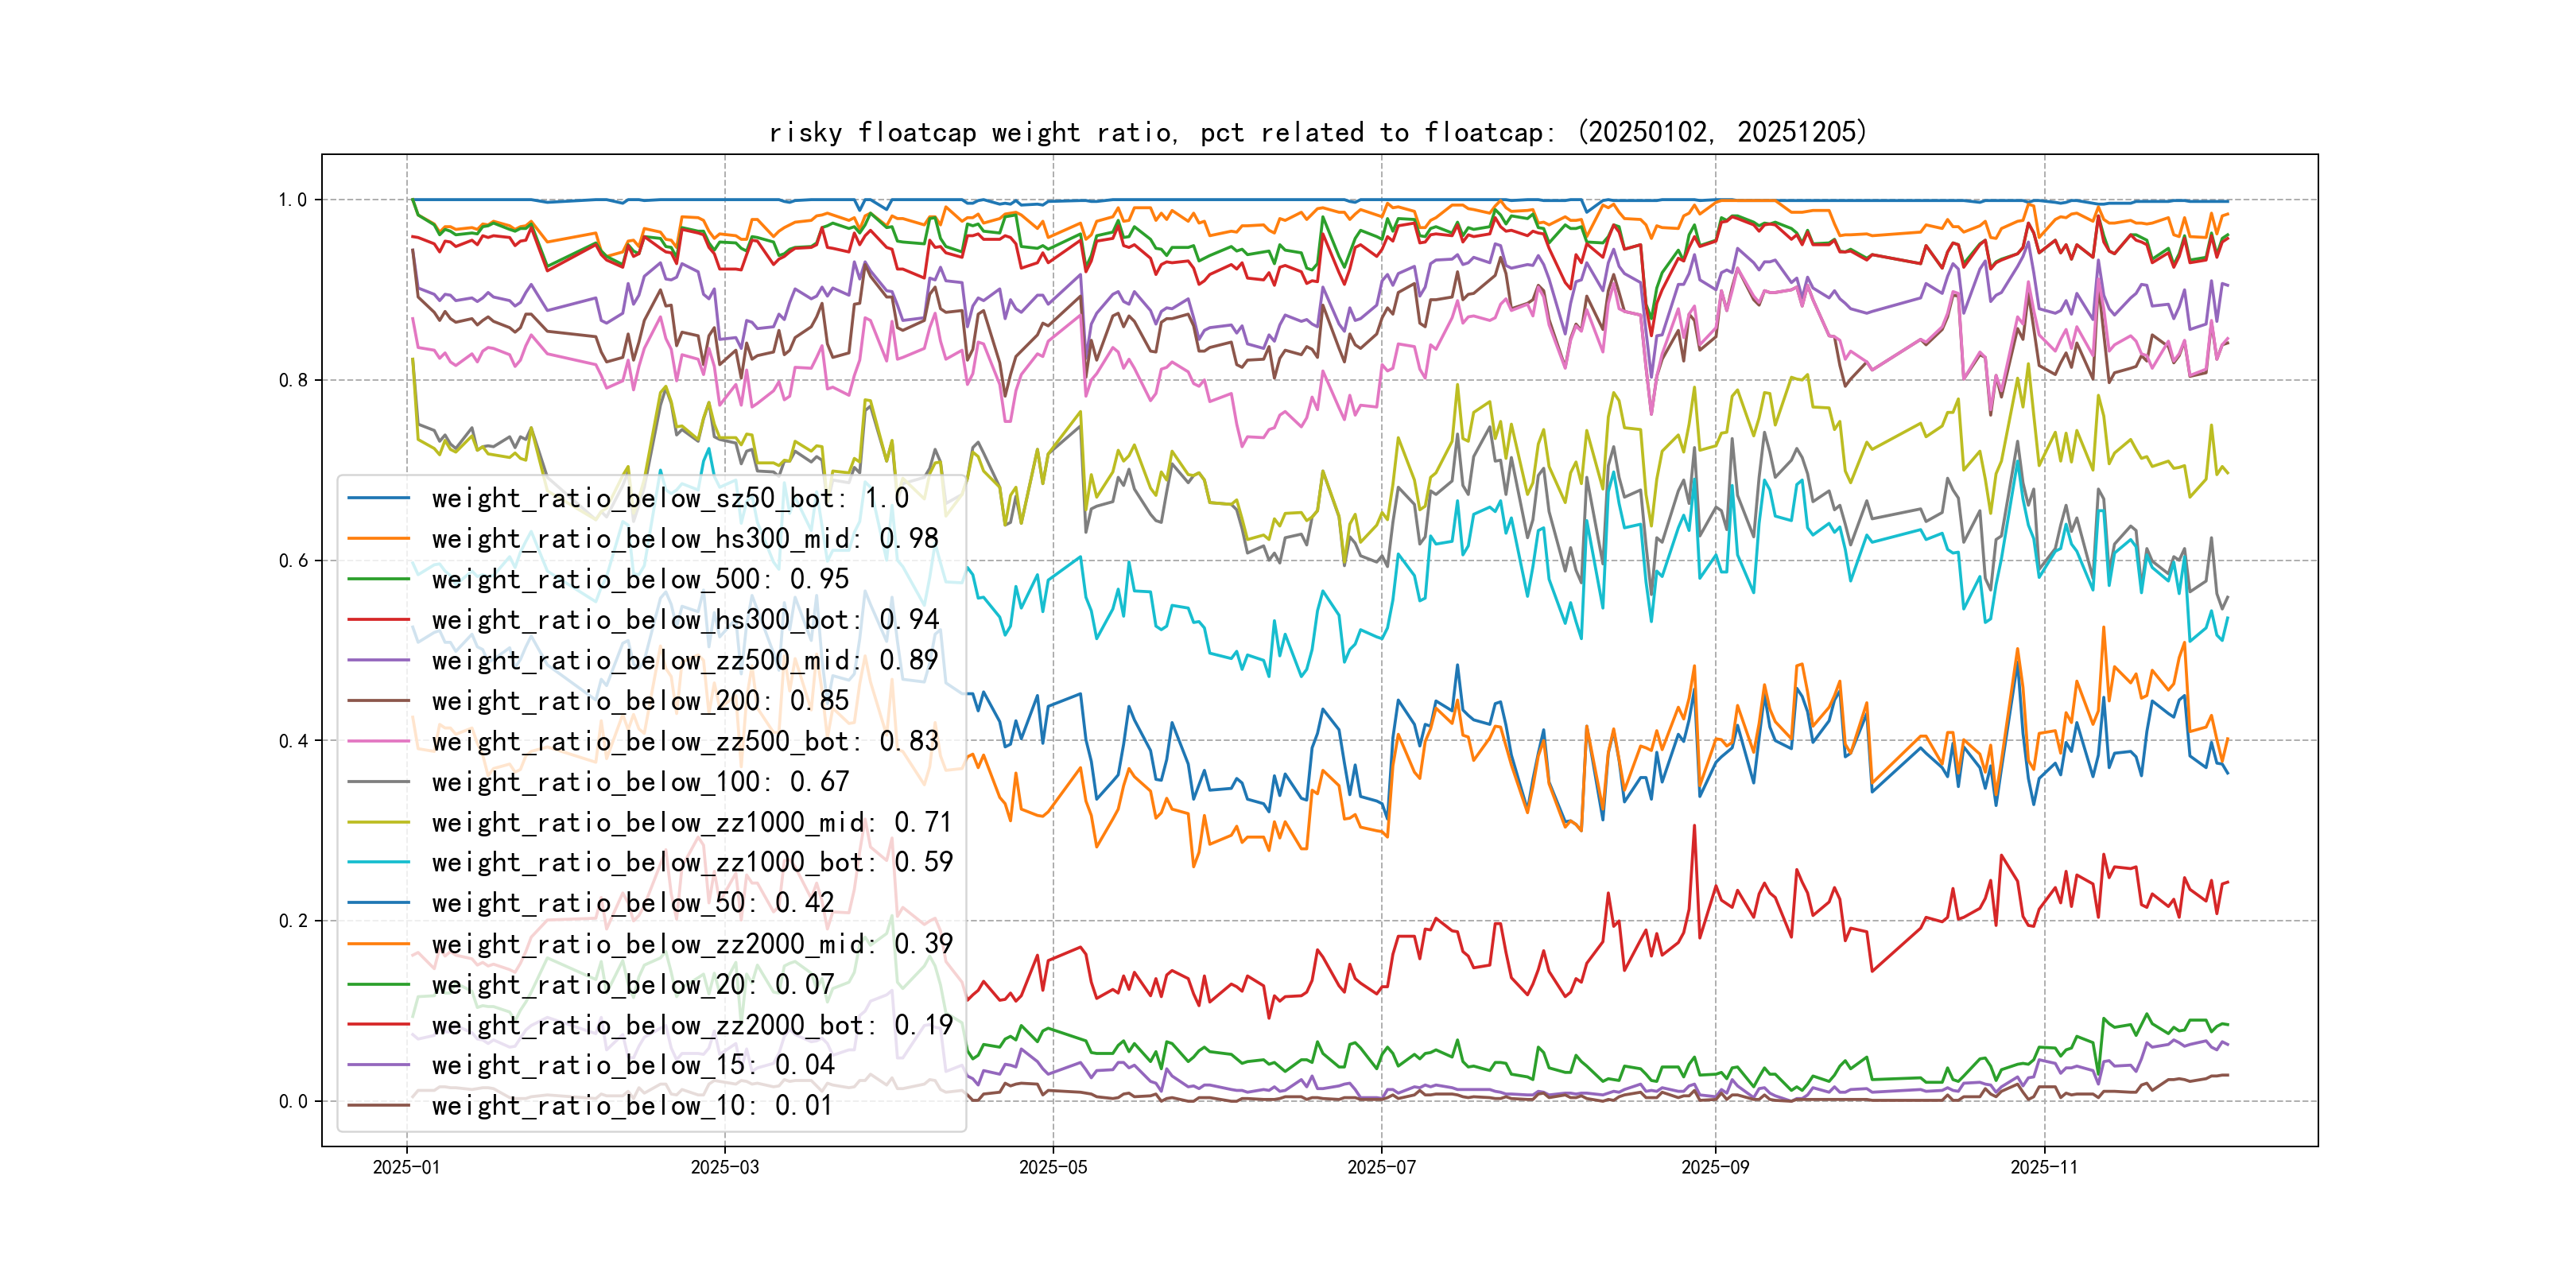
Task: Select the weight_ratio_below_500 legend label
Action: click(x=639, y=579)
